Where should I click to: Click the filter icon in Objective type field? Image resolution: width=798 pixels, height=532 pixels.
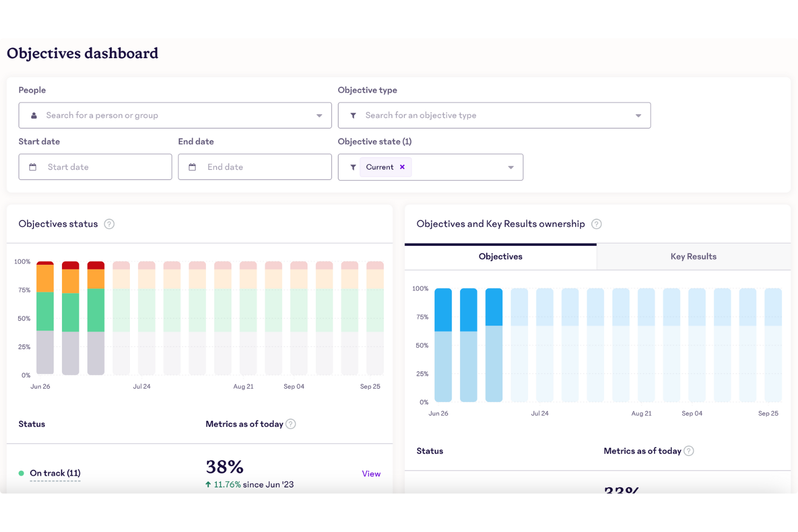coord(353,115)
